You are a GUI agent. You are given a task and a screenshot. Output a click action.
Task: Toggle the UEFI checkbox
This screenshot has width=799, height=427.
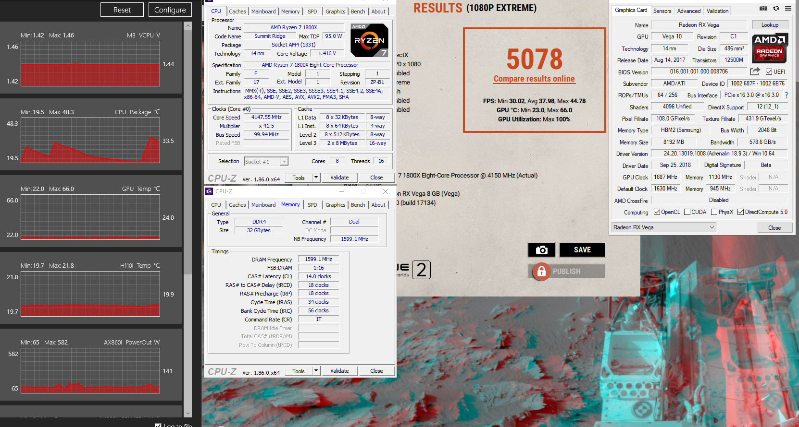769,72
